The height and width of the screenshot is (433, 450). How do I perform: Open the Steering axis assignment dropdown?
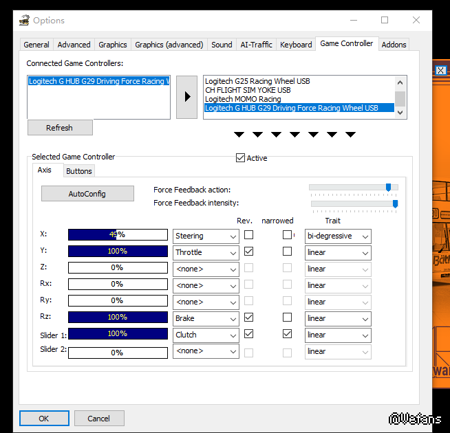[x=205, y=236]
